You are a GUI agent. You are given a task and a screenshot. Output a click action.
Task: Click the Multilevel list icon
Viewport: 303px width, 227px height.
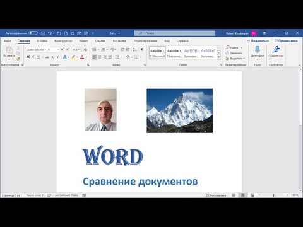[x=112, y=50]
